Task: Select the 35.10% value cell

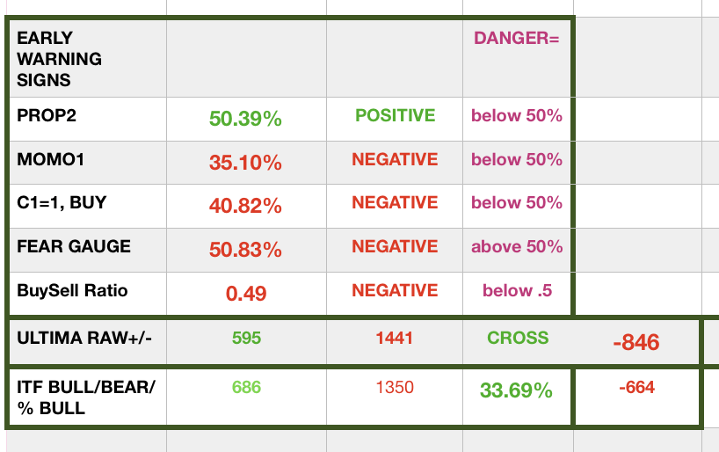Action: pos(245,163)
